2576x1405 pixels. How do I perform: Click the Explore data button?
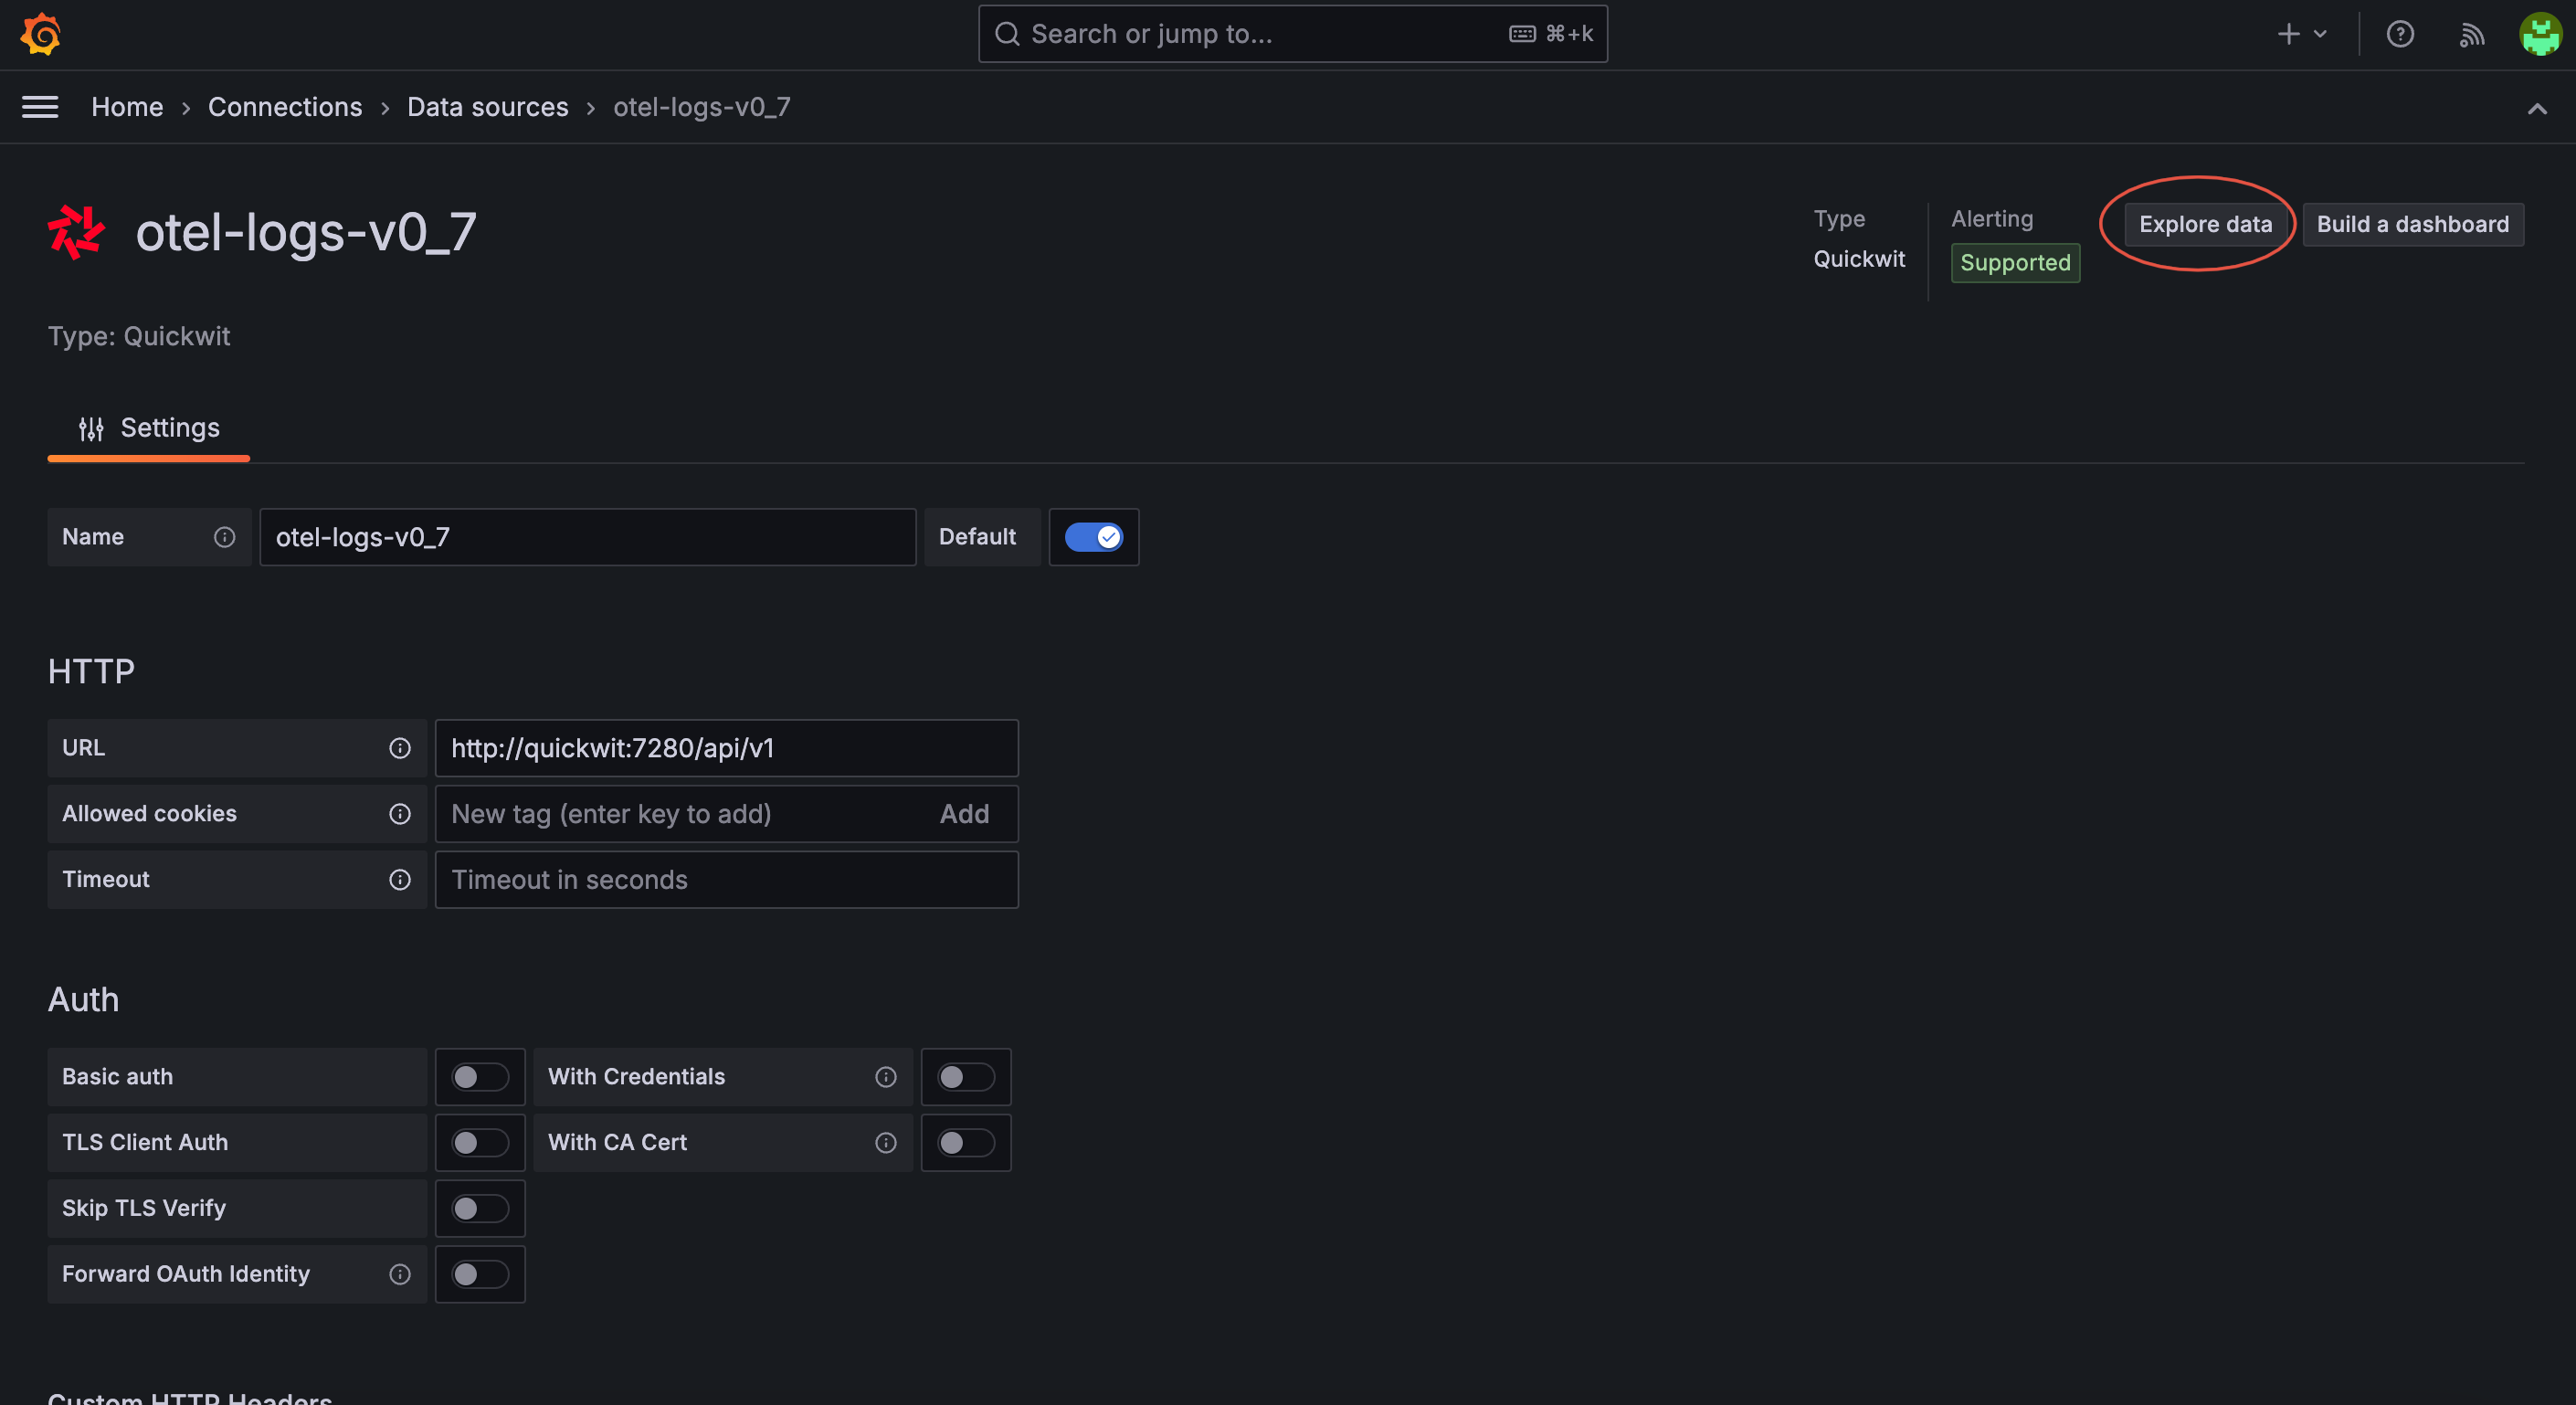[x=2205, y=224]
